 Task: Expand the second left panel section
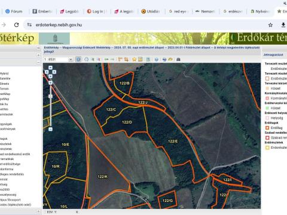(x=38, y=55)
